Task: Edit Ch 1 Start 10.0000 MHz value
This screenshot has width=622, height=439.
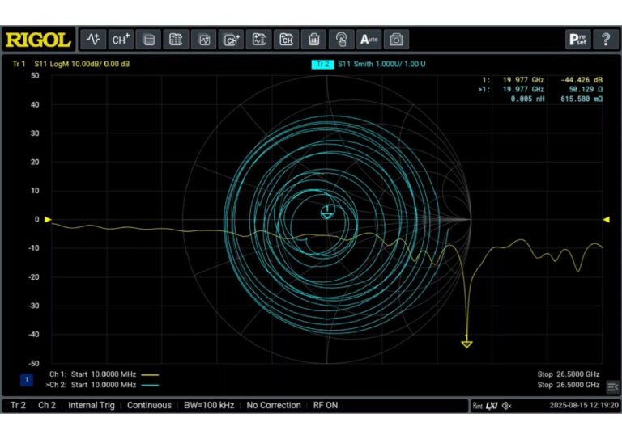Action: tap(113, 374)
